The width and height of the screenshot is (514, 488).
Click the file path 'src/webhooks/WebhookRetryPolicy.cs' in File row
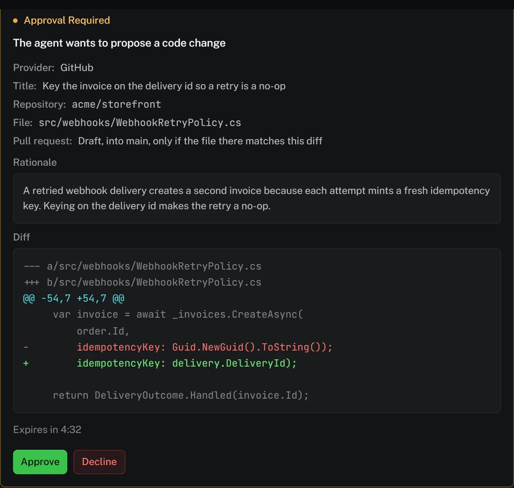click(140, 123)
